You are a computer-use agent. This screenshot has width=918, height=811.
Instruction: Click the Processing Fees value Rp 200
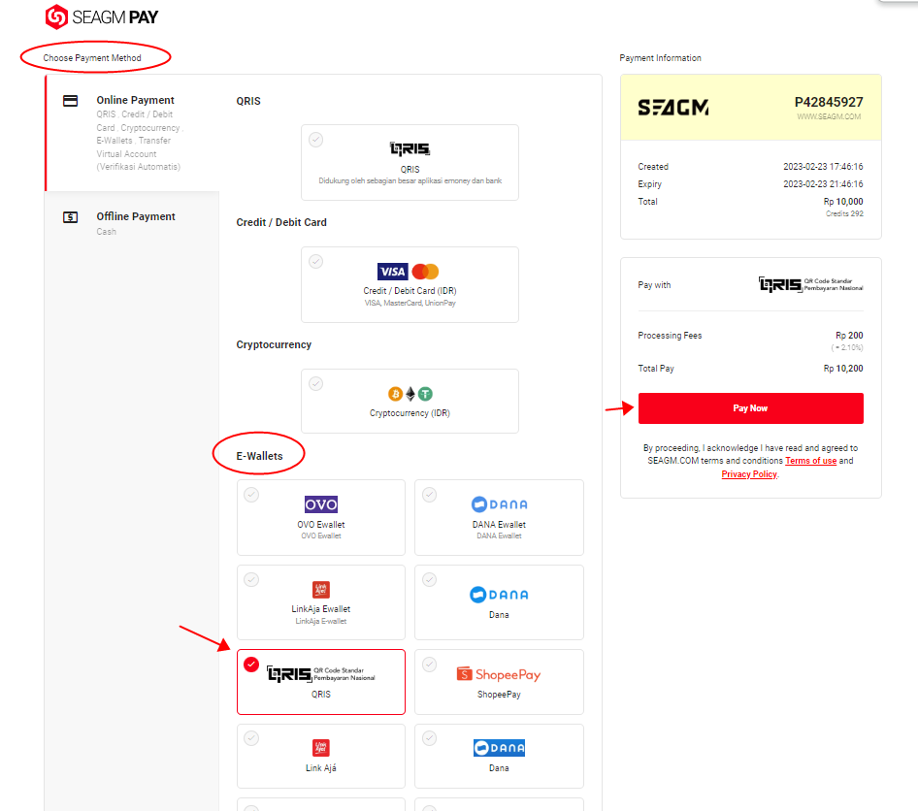point(849,336)
